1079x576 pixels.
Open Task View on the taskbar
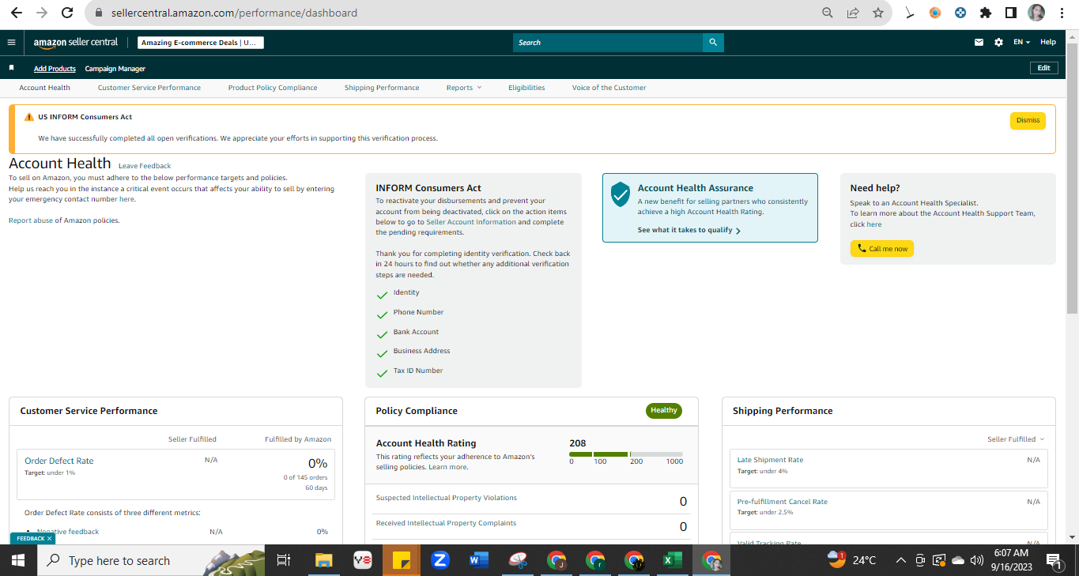(x=283, y=560)
